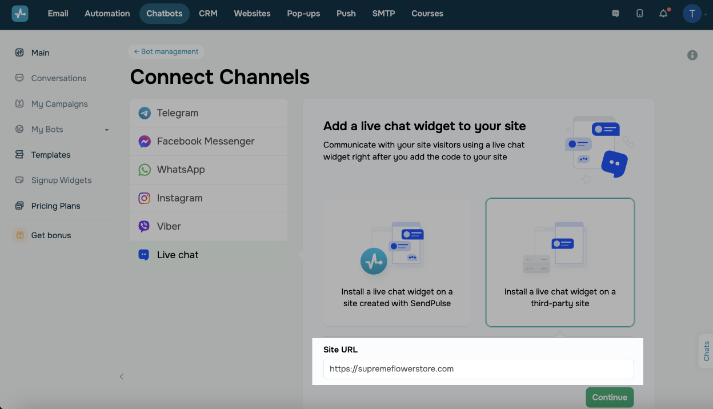Expand the My Bots sidebar dropdown

point(106,130)
